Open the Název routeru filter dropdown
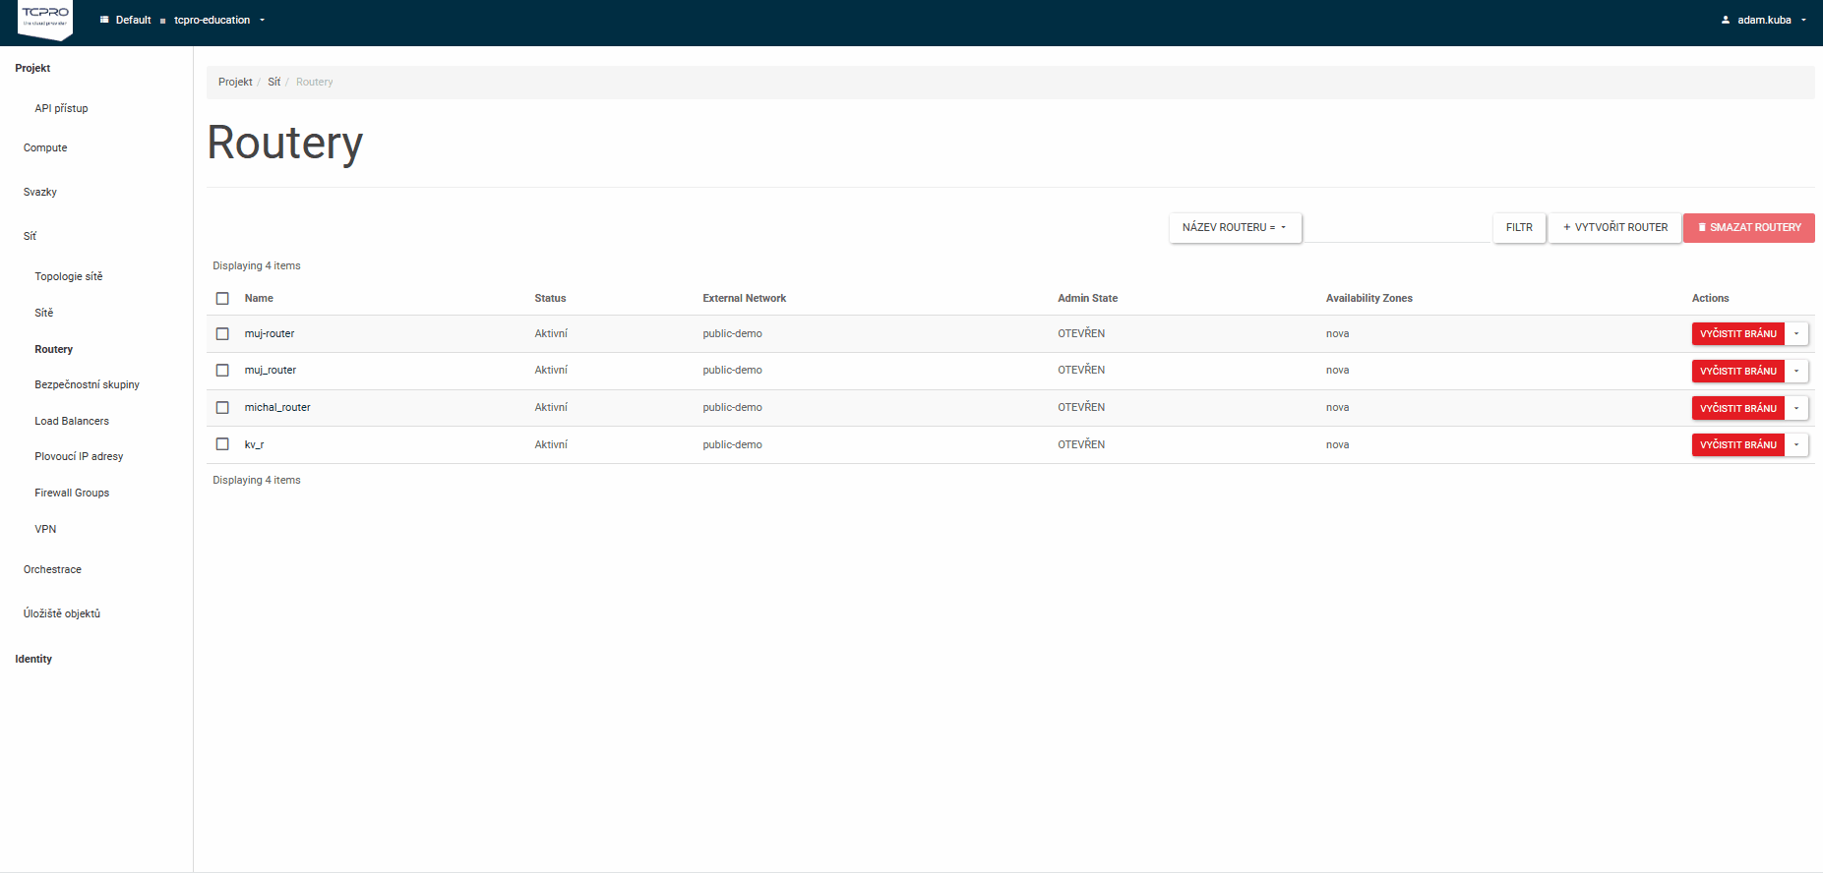Screen dimensions: 1823x873 click(x=1235, y=227)
